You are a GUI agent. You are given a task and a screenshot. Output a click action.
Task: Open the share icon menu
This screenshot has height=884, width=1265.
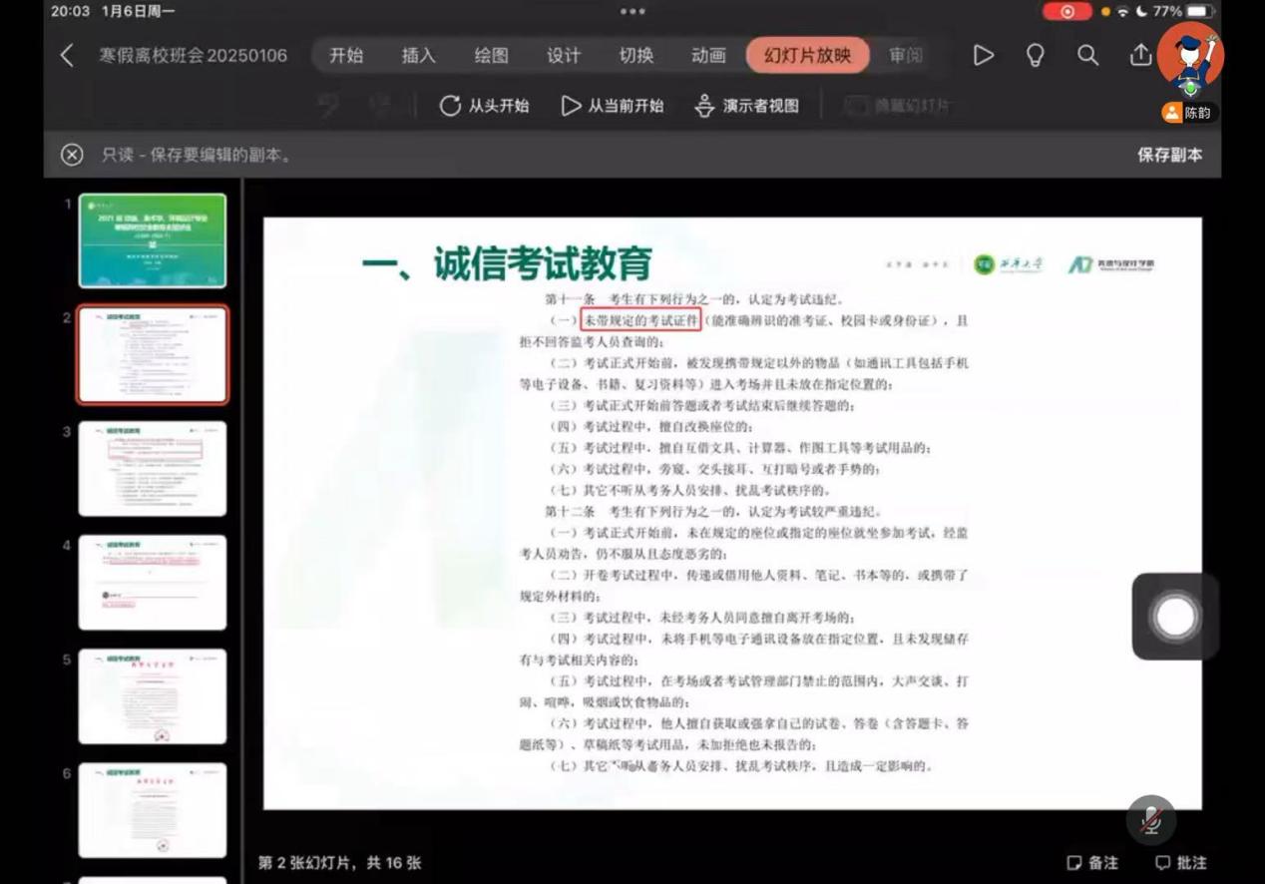(1140, 55)
